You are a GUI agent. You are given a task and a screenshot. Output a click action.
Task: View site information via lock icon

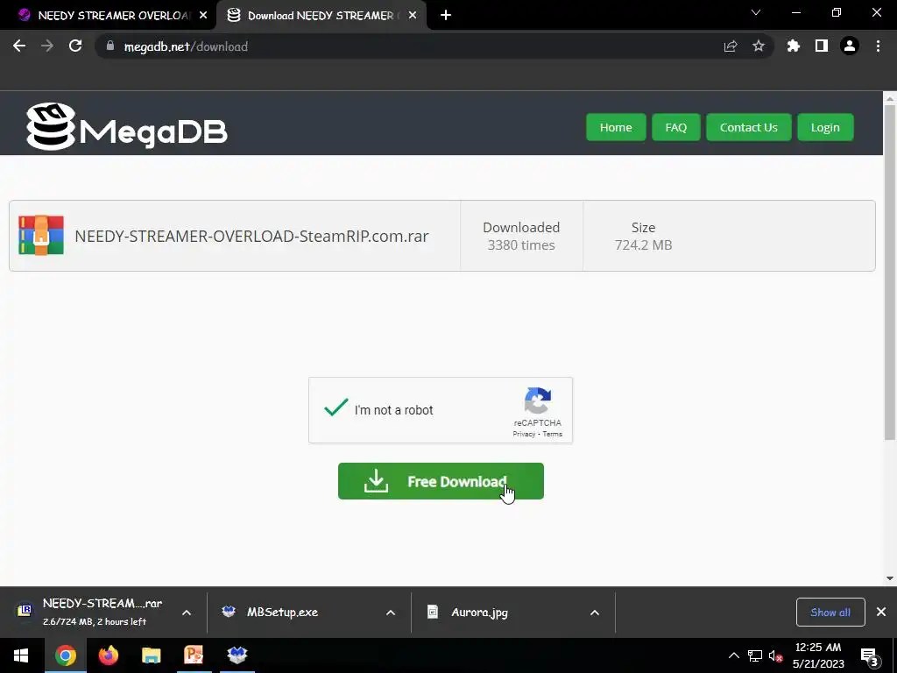(110, 46)
